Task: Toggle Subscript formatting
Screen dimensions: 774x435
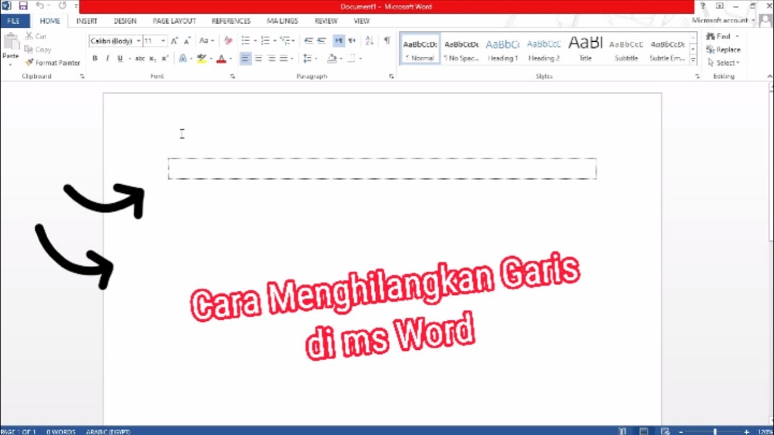Action: 152,59
